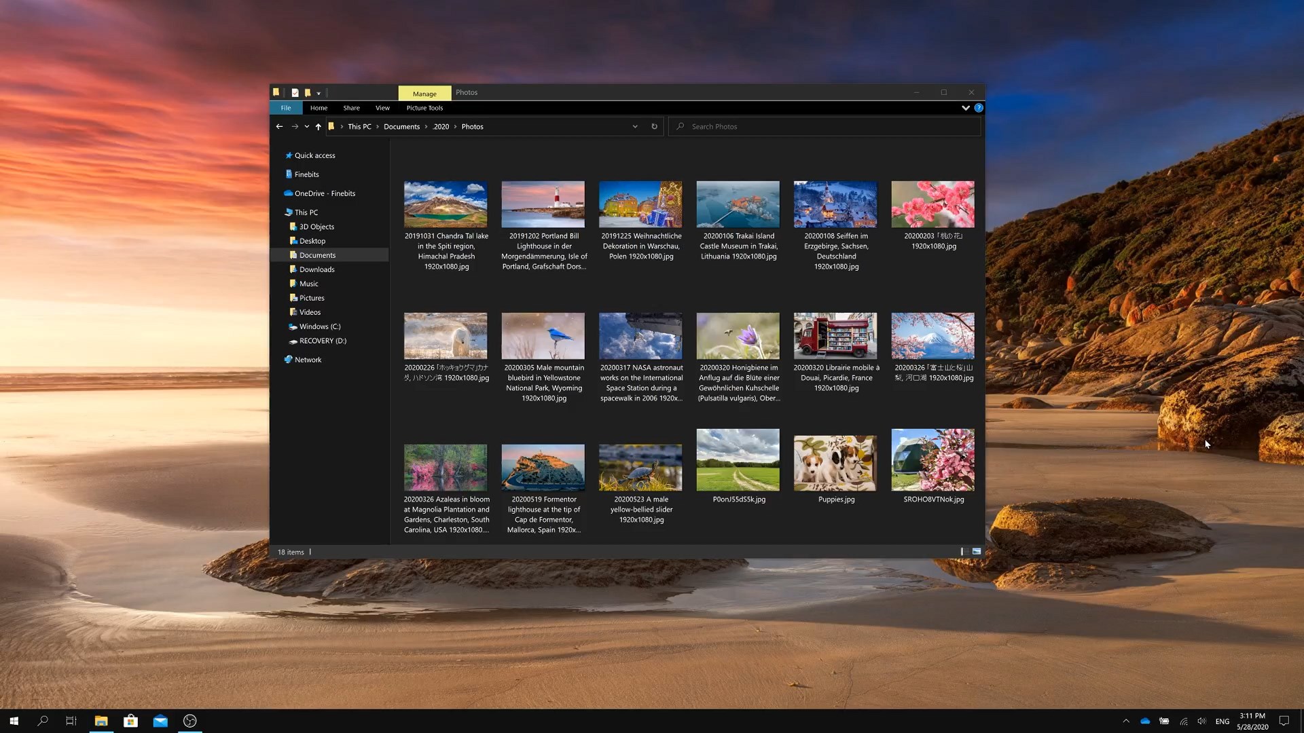This screenshot has width=1304, height=733.
Task: Open Microsoft Store from taskbar
Action: tap(130, 721)
